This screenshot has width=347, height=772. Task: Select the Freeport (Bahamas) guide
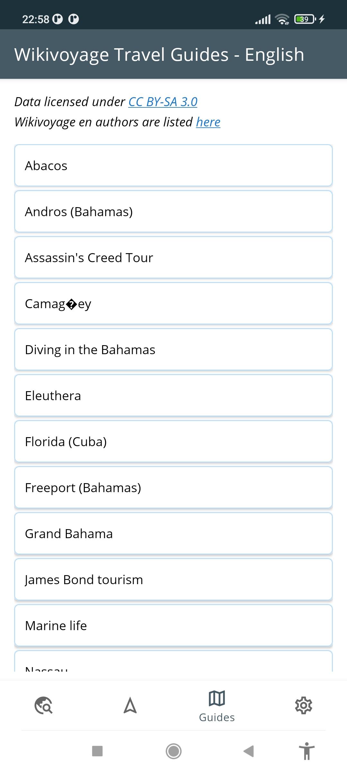(x=173, y=487)
